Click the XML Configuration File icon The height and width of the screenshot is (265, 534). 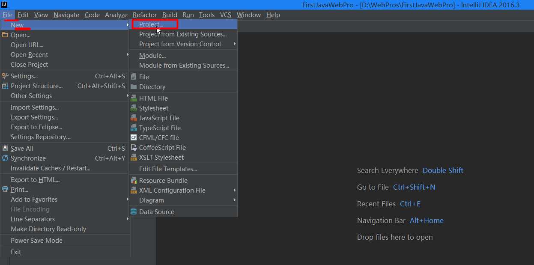coord(134,191)
